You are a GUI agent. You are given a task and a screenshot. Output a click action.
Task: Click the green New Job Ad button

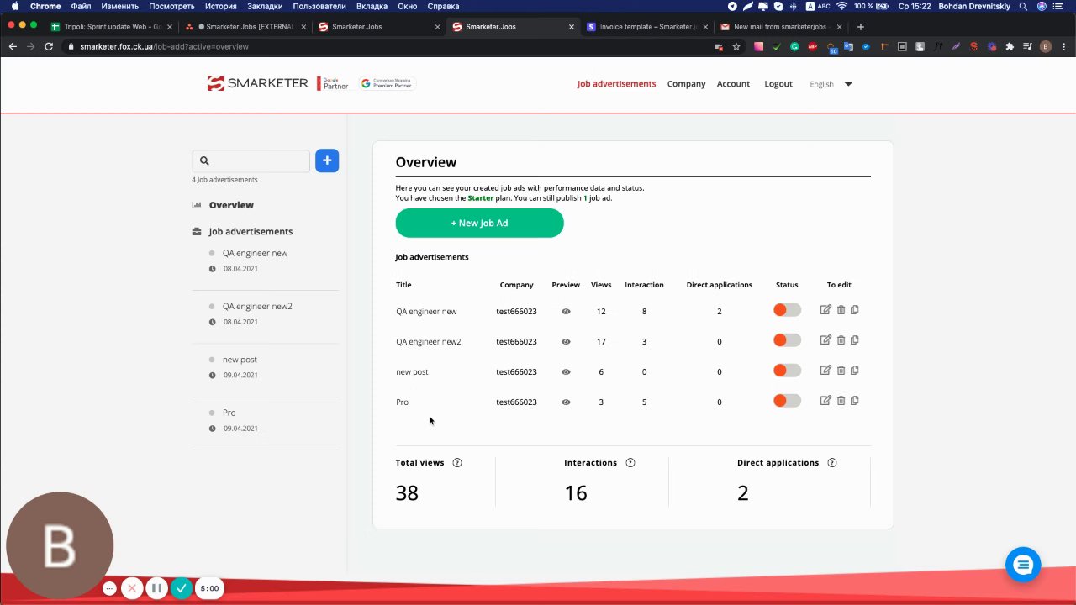point(479,224)
